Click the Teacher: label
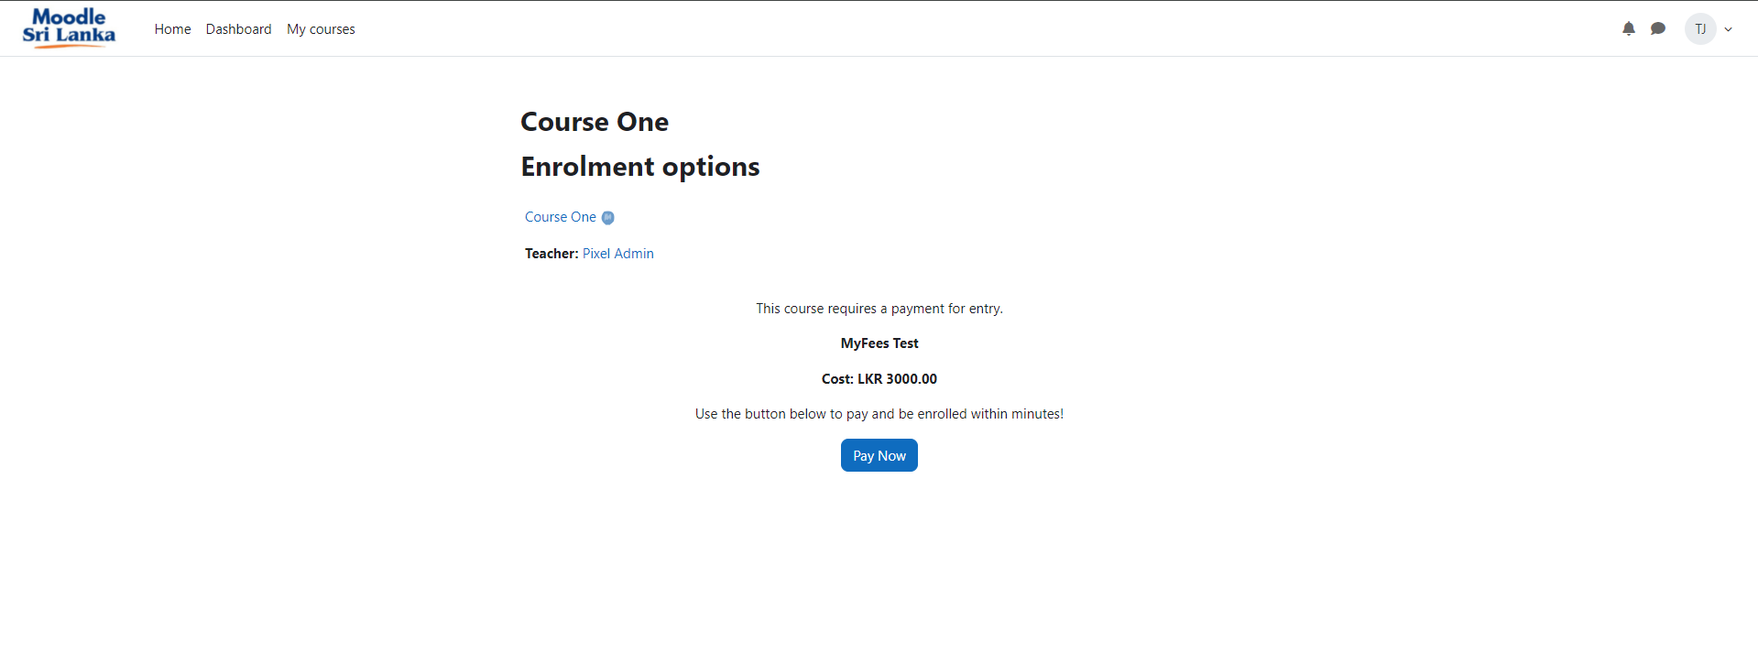Image resolution: width=1758 pixels, height=664 pixels. pos(551,254)
